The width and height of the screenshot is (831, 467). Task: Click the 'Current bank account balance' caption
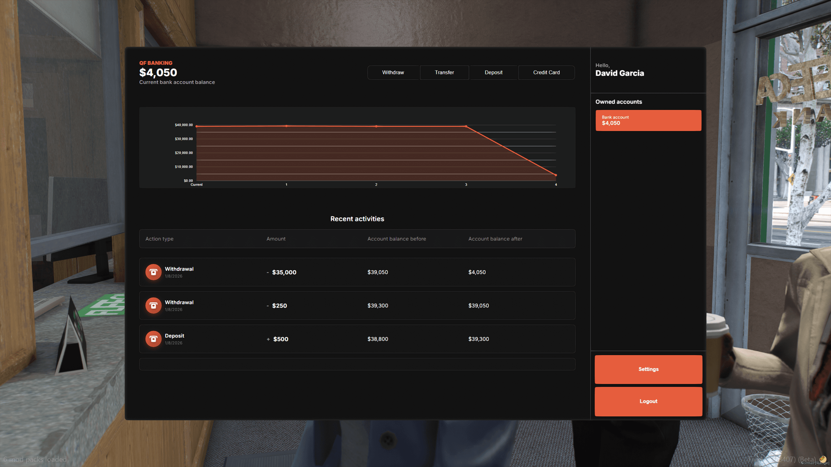(x=177, y=82)
